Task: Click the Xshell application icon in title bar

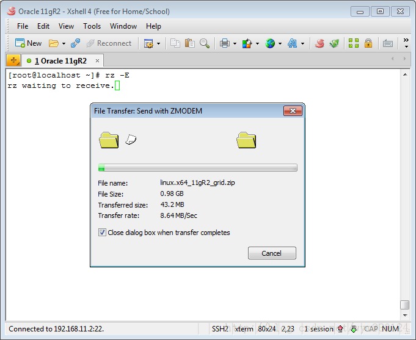Action: pyautogui.click(x=11, y=11)
